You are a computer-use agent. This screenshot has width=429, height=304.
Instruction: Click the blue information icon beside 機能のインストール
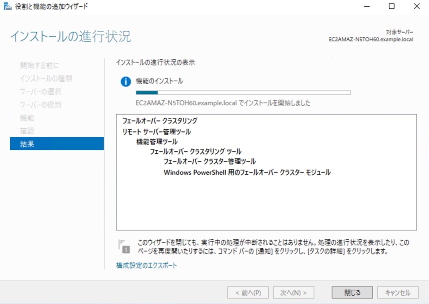click(126, 81)
